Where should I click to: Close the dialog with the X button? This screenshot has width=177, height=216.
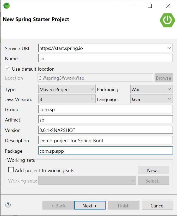168,6
